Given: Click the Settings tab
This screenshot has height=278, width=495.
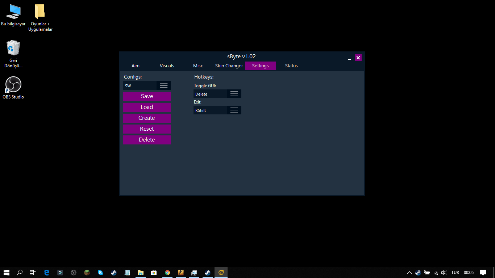Looking at the screenshot, I should [x=261, y=66].
